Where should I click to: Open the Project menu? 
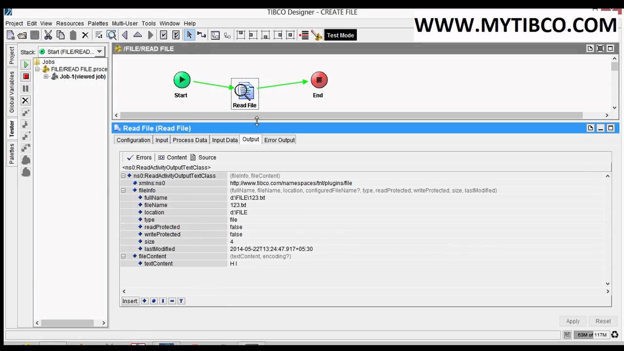coord(14,23)
